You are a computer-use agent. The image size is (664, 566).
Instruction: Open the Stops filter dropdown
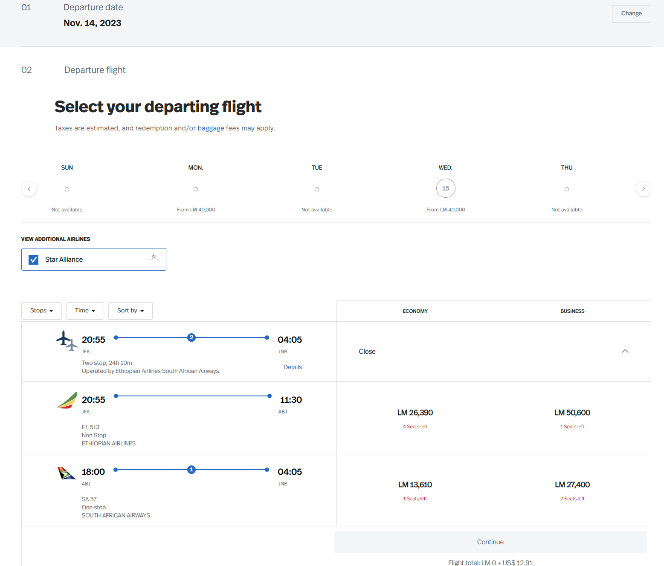coord(41,311)
